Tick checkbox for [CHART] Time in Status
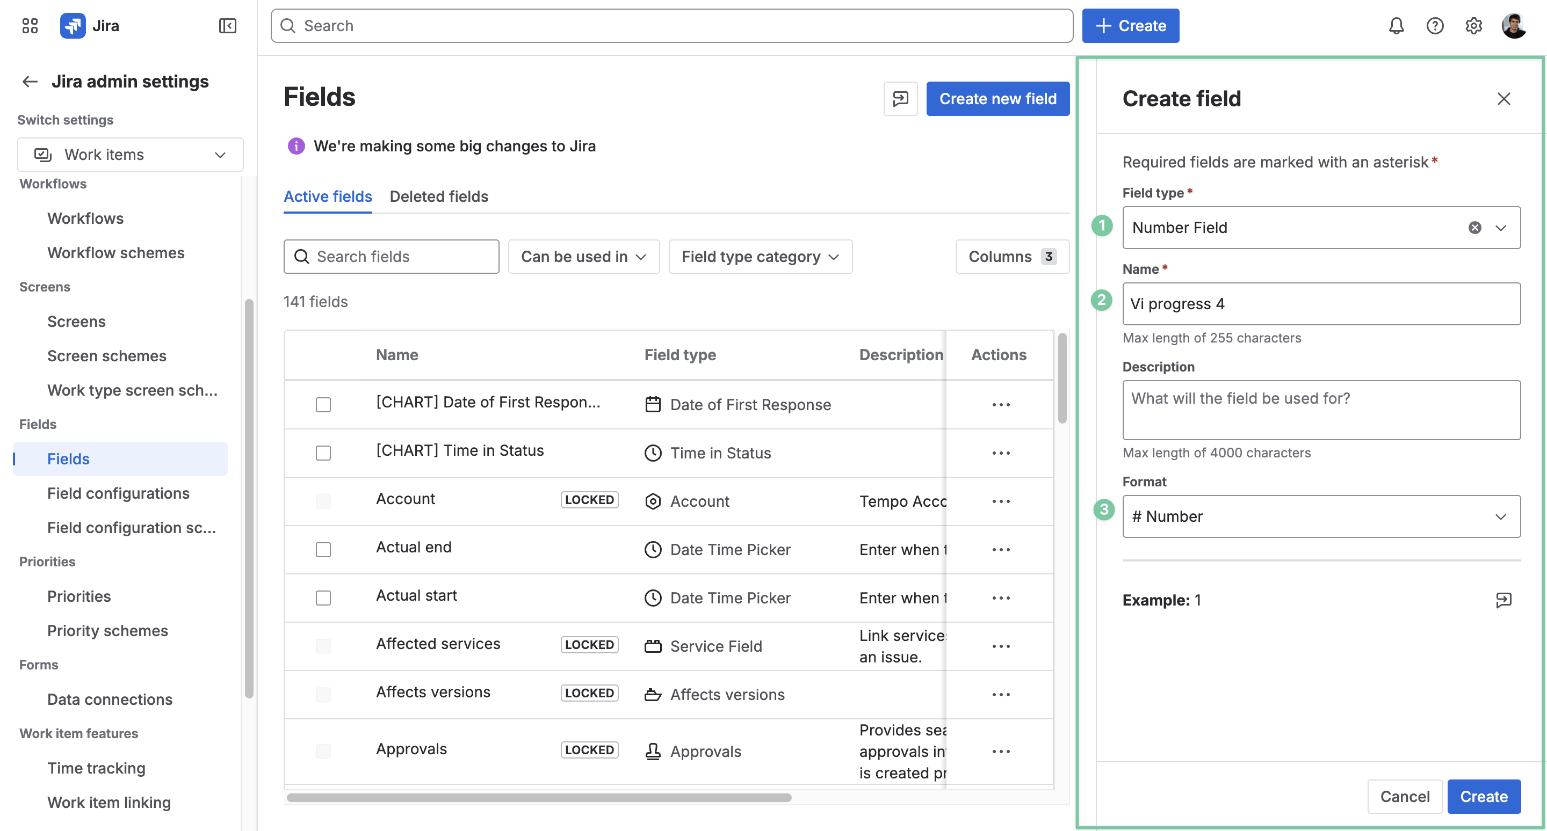 [x=323, y=453]
